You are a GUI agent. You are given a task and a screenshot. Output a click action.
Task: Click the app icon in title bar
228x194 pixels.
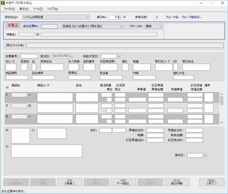[3, 3]
